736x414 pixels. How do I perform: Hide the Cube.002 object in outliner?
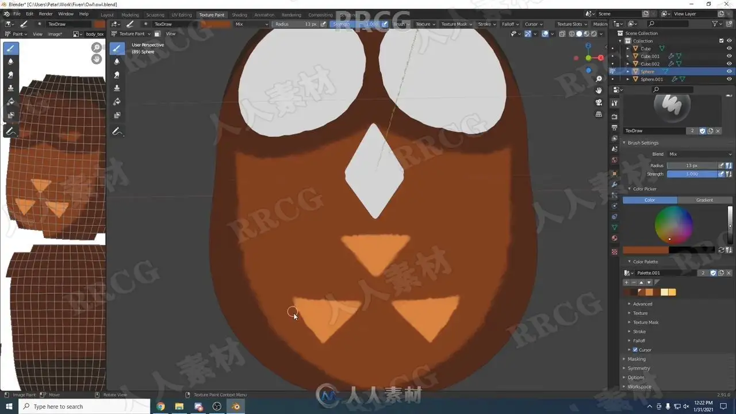729,64
